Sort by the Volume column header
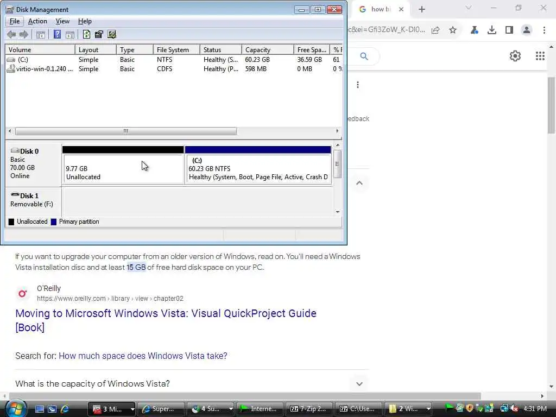This screenshot has width=556, height=417. tap(40, 49)
